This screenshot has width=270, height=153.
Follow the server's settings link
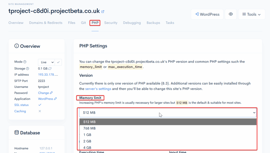(98, 89)
